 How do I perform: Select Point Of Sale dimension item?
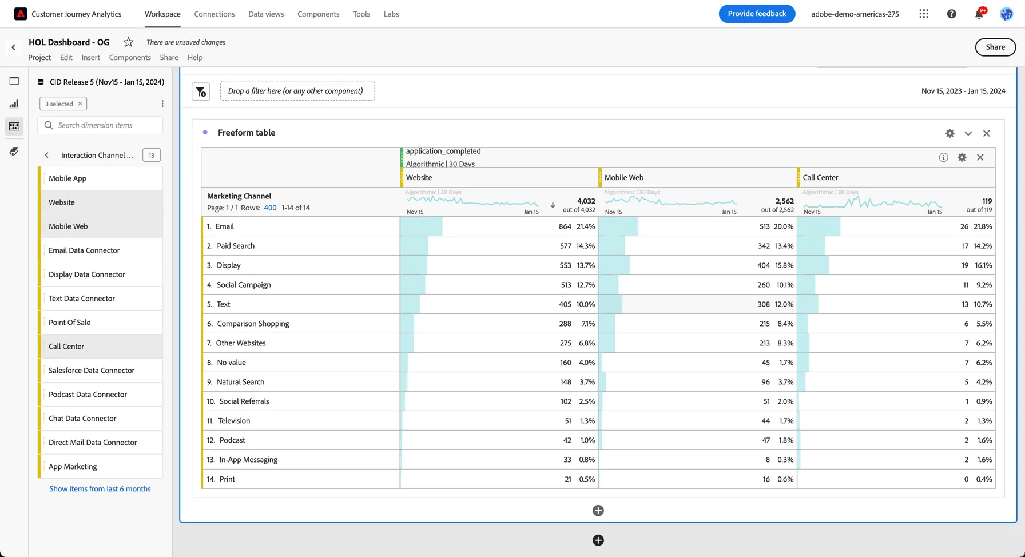[101, 323]
